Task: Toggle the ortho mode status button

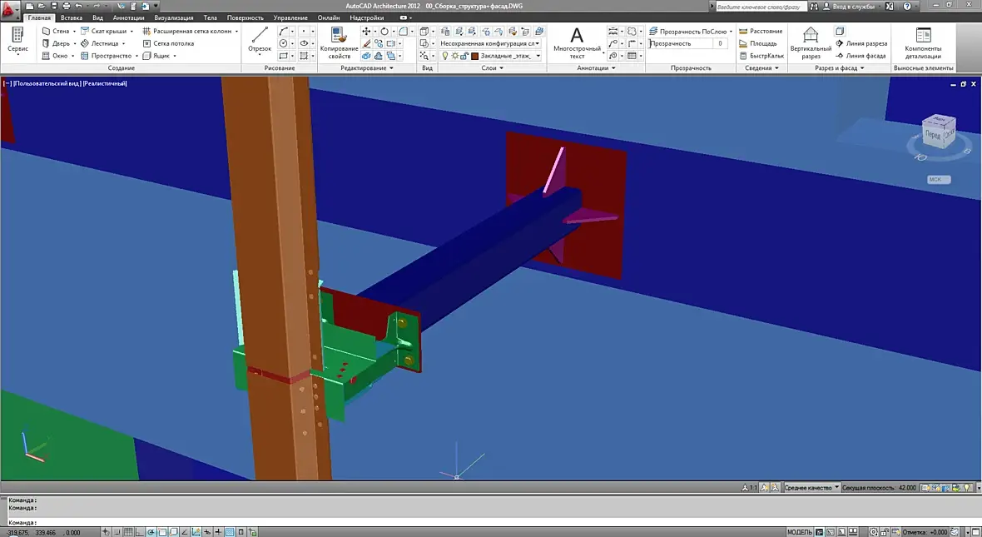Action: tap(140, 532)
